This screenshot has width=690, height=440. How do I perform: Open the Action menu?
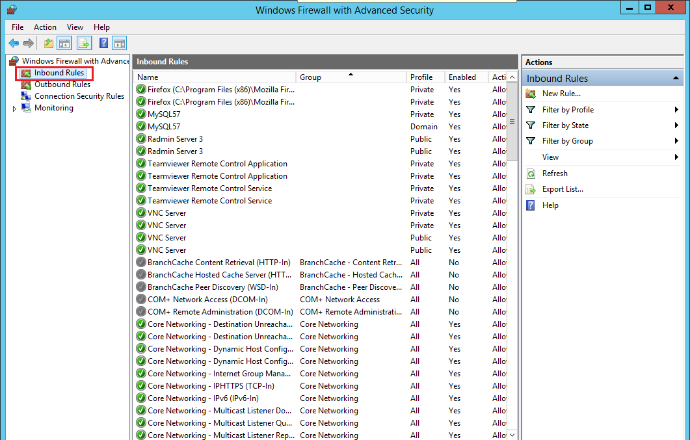[x=45, y=27]
